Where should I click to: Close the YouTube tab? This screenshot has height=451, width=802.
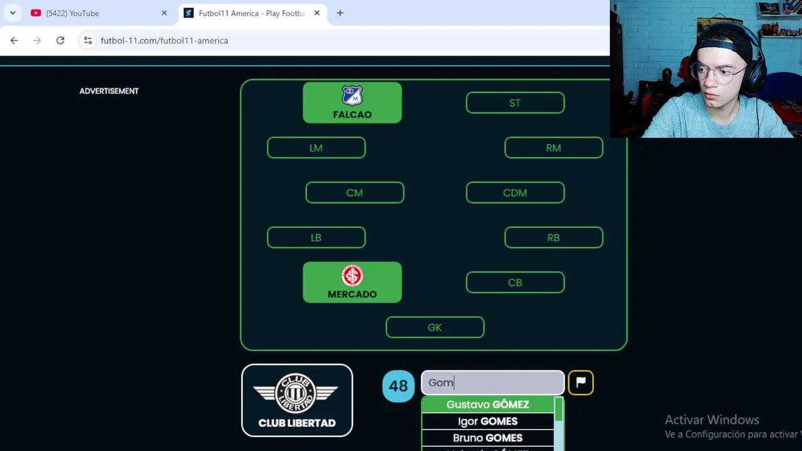(164, 13)
